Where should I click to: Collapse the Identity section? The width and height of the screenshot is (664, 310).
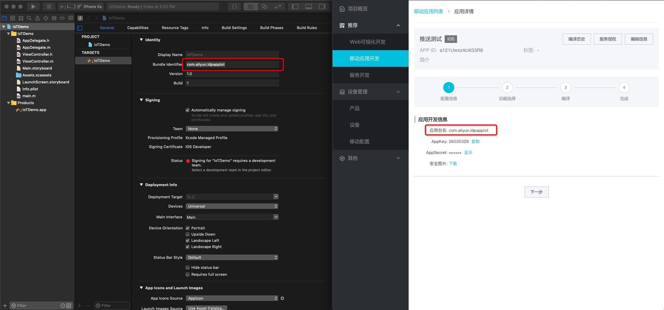click(141, 40)
